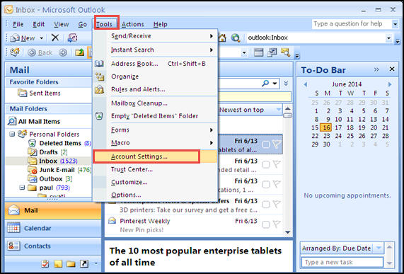Open Notes via the yellow sticky note icon
404x274 pixels.
(58, 263)
